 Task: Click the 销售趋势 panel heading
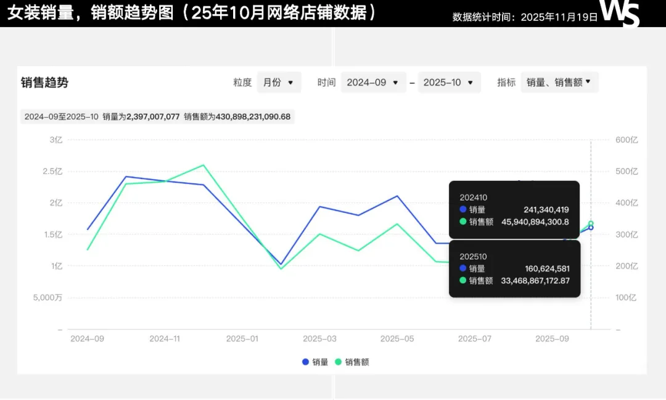[44, 83]
